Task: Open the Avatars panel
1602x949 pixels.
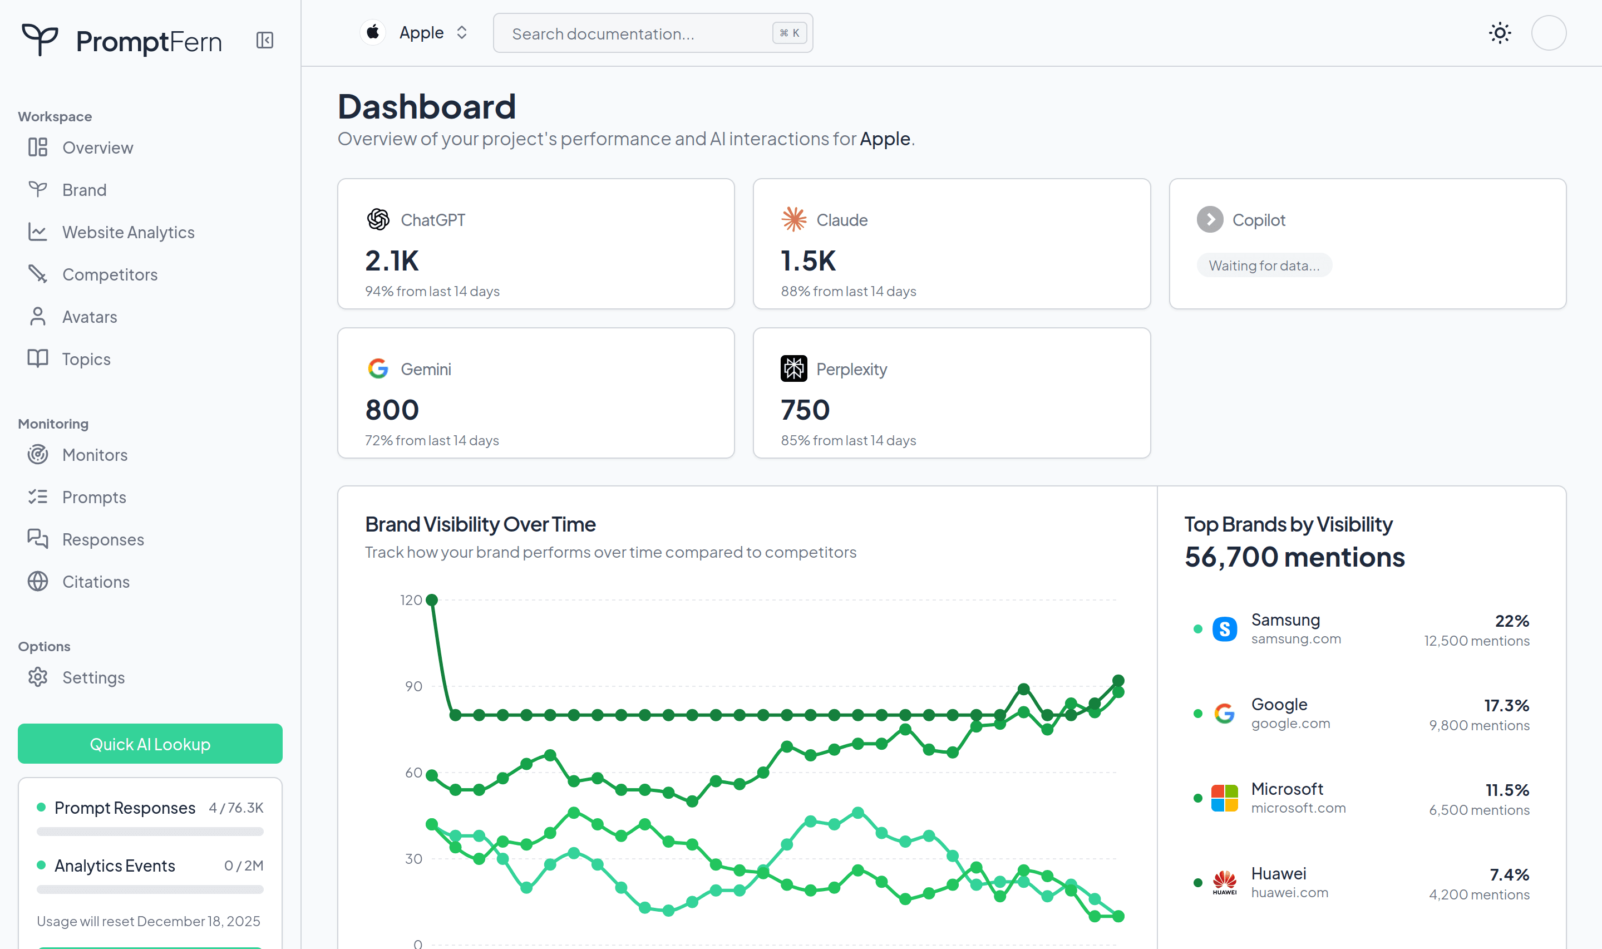Action: (89, 316)
